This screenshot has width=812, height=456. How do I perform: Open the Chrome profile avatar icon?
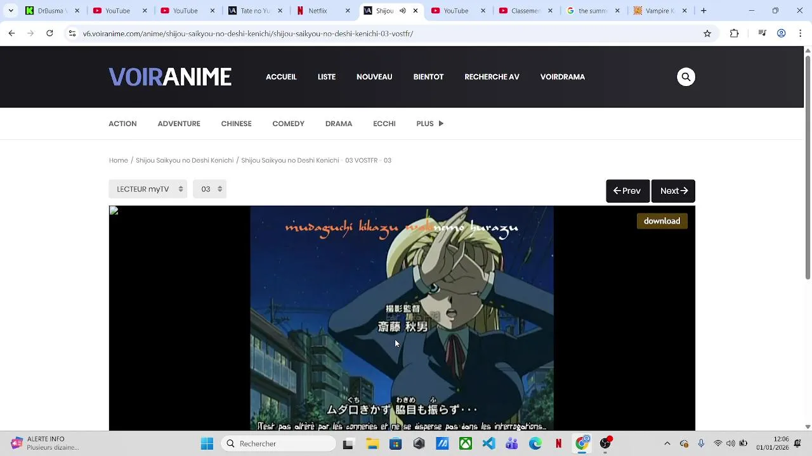pos(782,34)
